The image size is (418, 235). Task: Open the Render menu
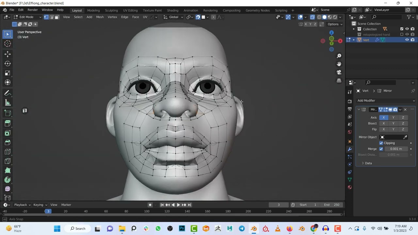(32, 10)
